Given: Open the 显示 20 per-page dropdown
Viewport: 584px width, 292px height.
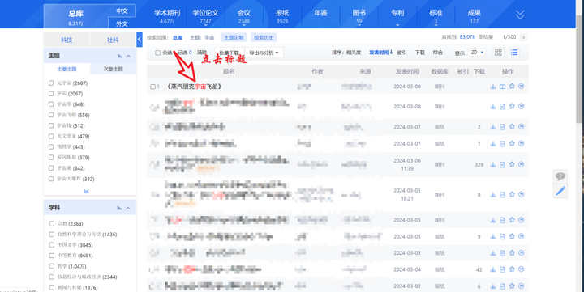Looking at the screenshot, I should pos(477,53).
